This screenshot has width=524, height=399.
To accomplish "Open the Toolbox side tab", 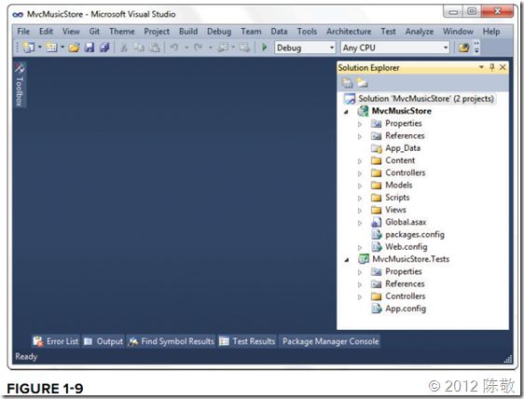I will click(20, 84).
